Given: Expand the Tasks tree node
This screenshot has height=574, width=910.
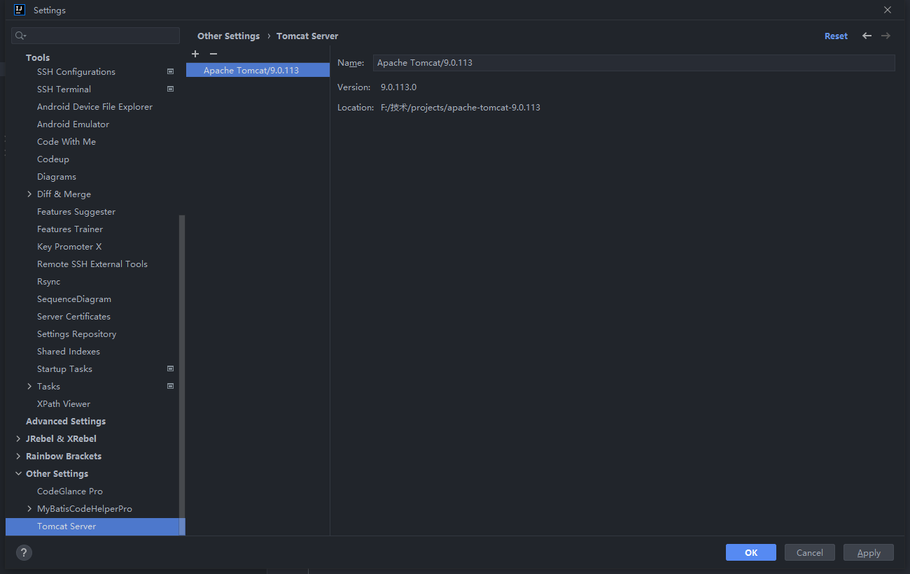Looking at the screenshot, I should point(29,386).
